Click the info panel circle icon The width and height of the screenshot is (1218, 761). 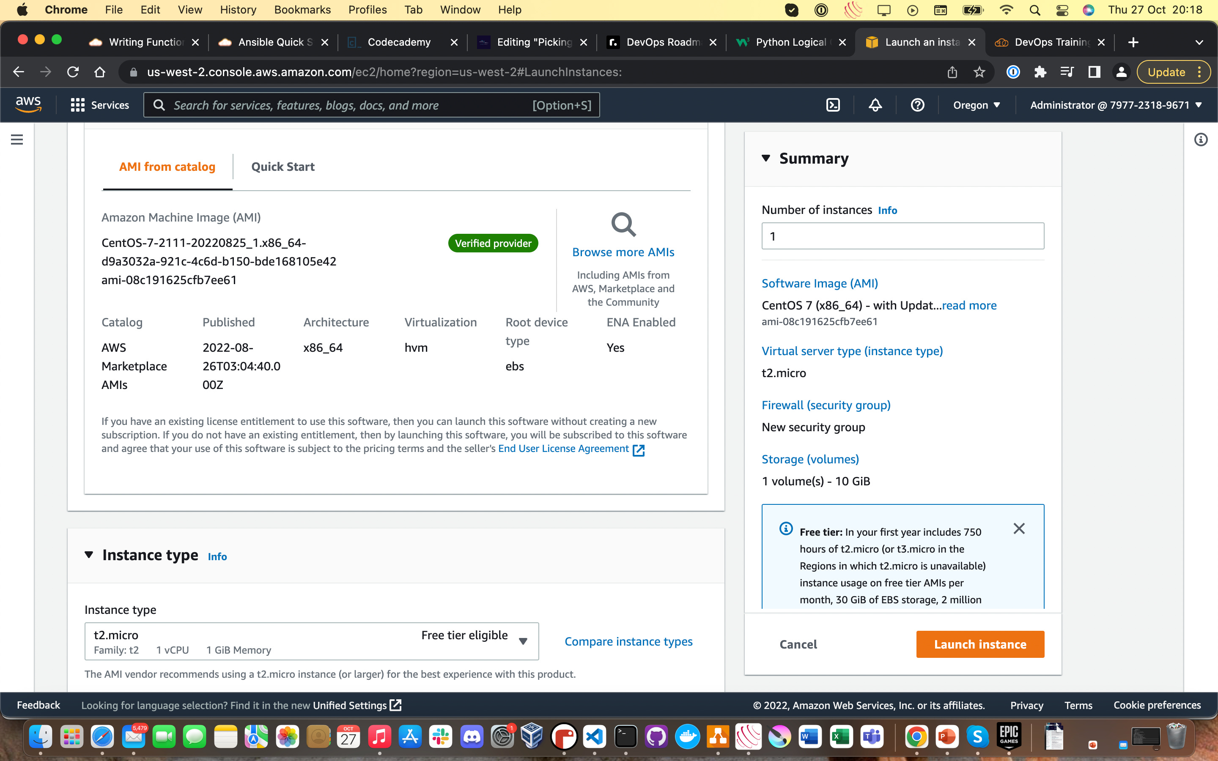coord(1200,140)
